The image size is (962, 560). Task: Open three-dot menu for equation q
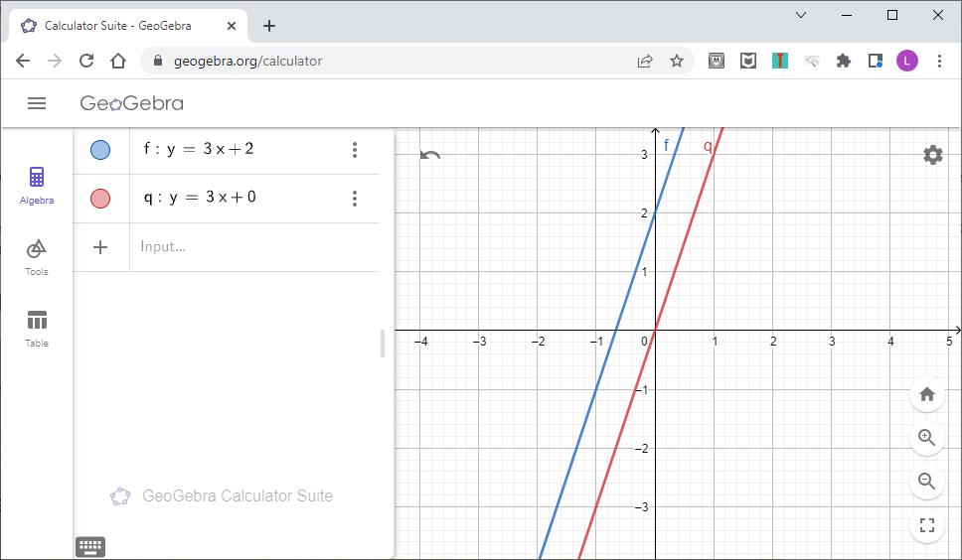[x=355, y=199]
